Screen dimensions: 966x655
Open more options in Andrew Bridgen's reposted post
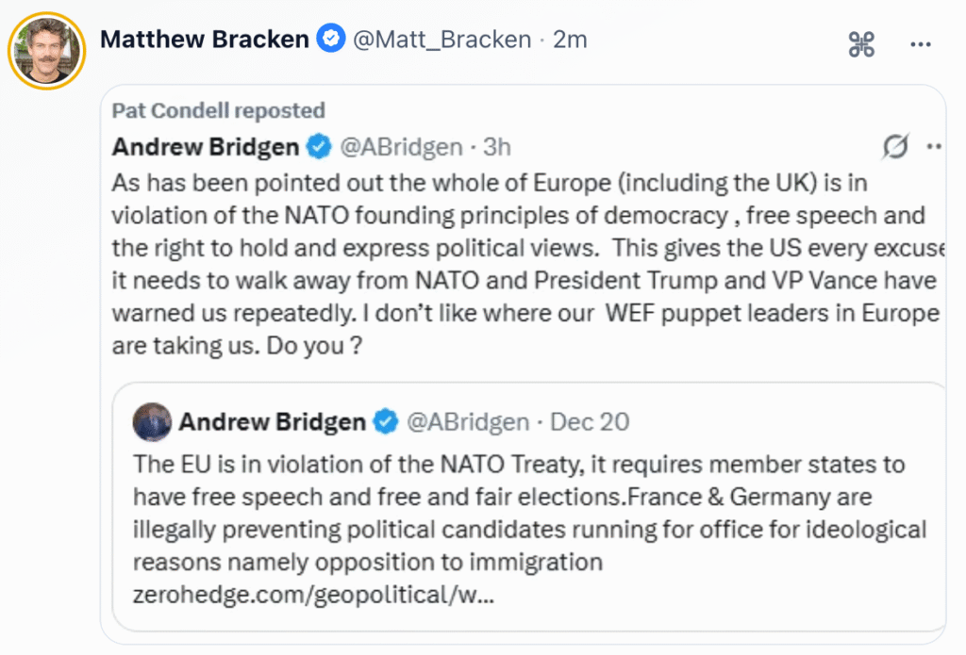pos(934,147)
